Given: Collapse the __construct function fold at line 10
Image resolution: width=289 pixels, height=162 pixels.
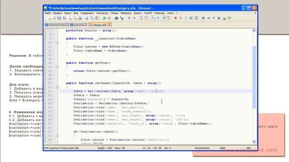Looking at the screenshot, I should (x=57, y=43).
